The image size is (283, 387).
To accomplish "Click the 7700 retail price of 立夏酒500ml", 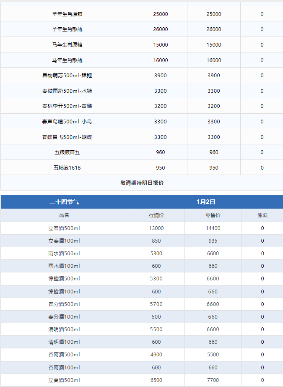I will tap(213, 380).
